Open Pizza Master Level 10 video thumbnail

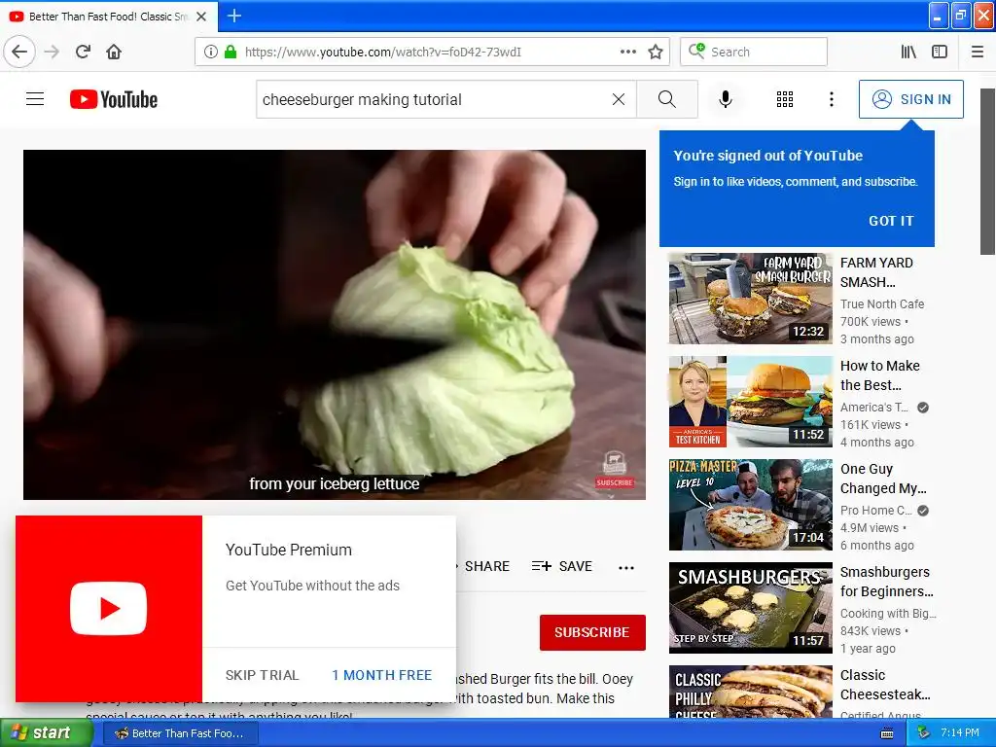coord(750,505)
